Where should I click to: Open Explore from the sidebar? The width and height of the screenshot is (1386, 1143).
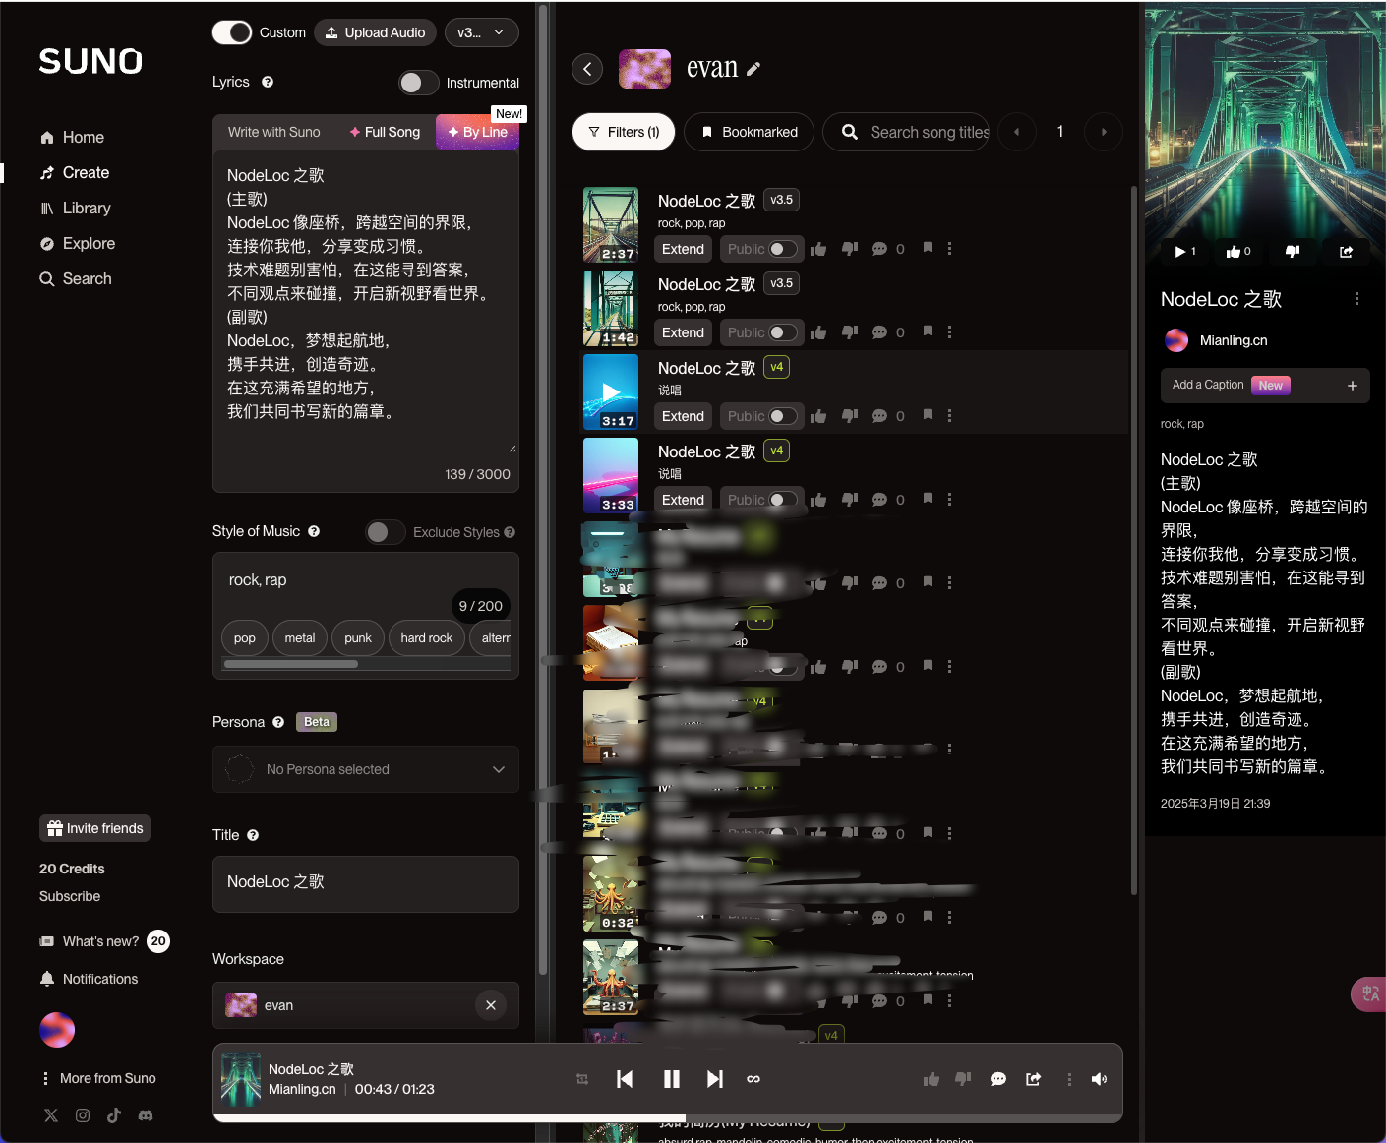tap(78, 244)
